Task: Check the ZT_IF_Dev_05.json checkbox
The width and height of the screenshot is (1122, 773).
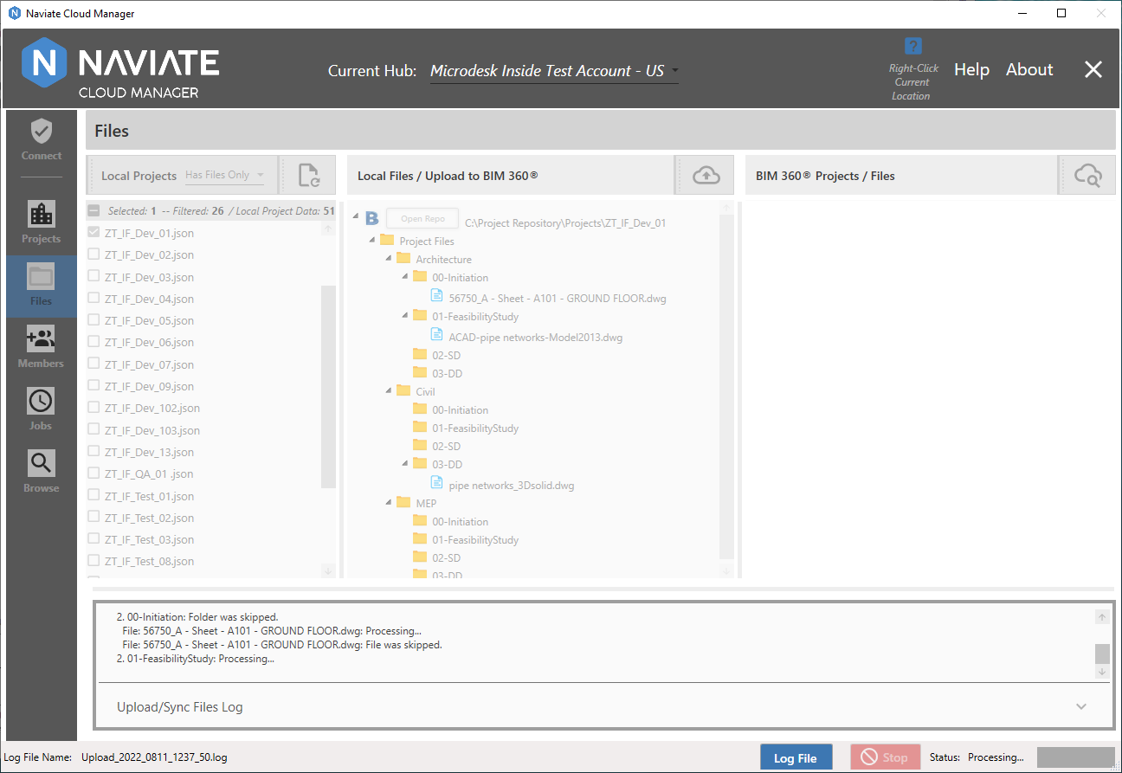Action: click(94, 320)
